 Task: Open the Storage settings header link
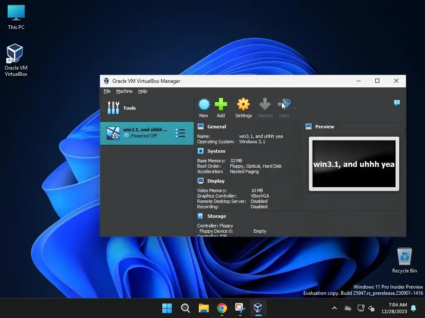click(217, 216)
